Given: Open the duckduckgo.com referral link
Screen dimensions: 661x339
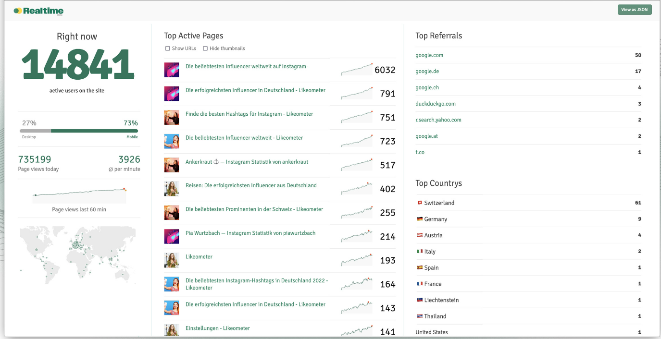Looking at the screenshot, I should pos(436,104).
